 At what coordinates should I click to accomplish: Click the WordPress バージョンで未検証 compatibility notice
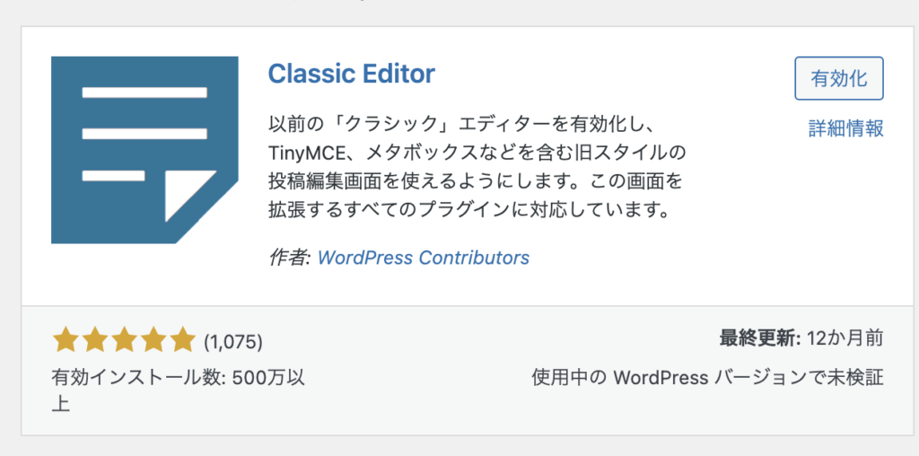coord(707,377)
